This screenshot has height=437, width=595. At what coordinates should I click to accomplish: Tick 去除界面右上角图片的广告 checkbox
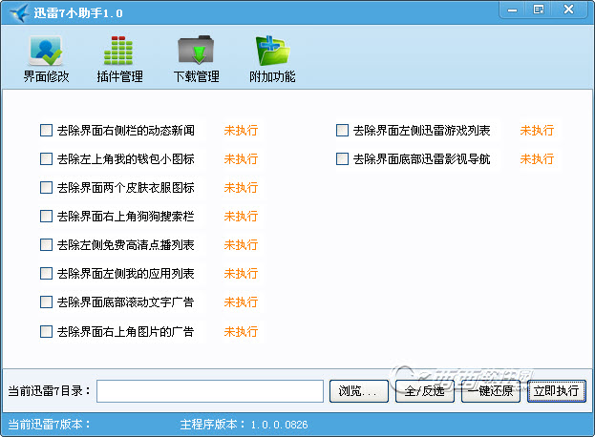(x=46, y=332)
